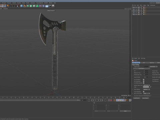The height and width of the screenshot is (120, 160).
Task: Open Attribute Manager hamburger menu icon
Action: (133, 58)
